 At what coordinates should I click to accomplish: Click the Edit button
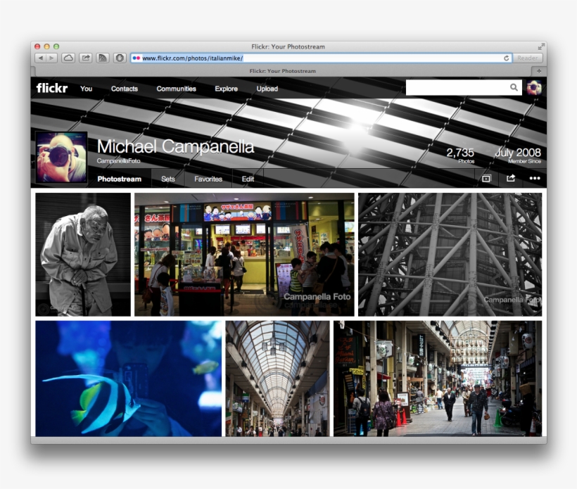[247, 179]
